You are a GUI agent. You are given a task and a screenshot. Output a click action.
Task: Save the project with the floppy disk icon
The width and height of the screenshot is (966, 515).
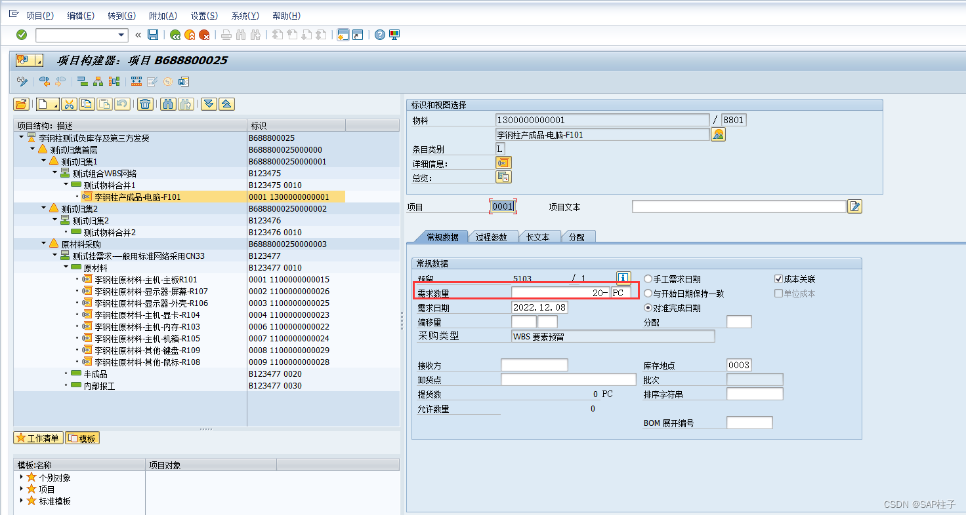[x=153, y=35]
